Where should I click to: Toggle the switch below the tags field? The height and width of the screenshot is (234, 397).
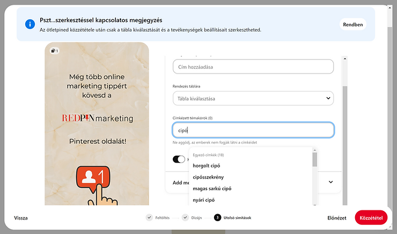pos(179,159)
